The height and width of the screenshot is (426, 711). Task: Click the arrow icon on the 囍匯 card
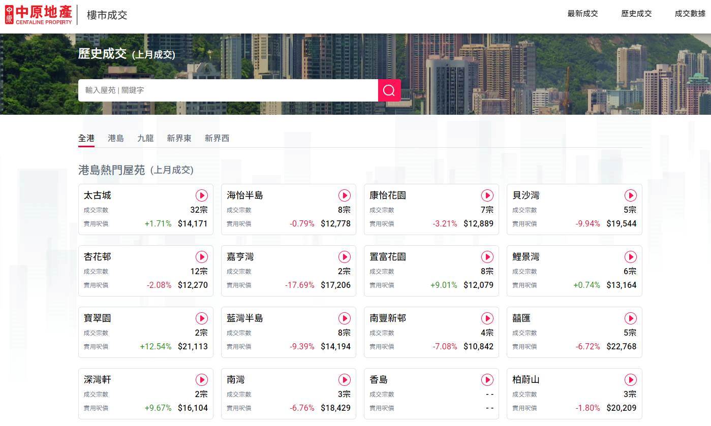pyautogui.click(x=631, y=318)
